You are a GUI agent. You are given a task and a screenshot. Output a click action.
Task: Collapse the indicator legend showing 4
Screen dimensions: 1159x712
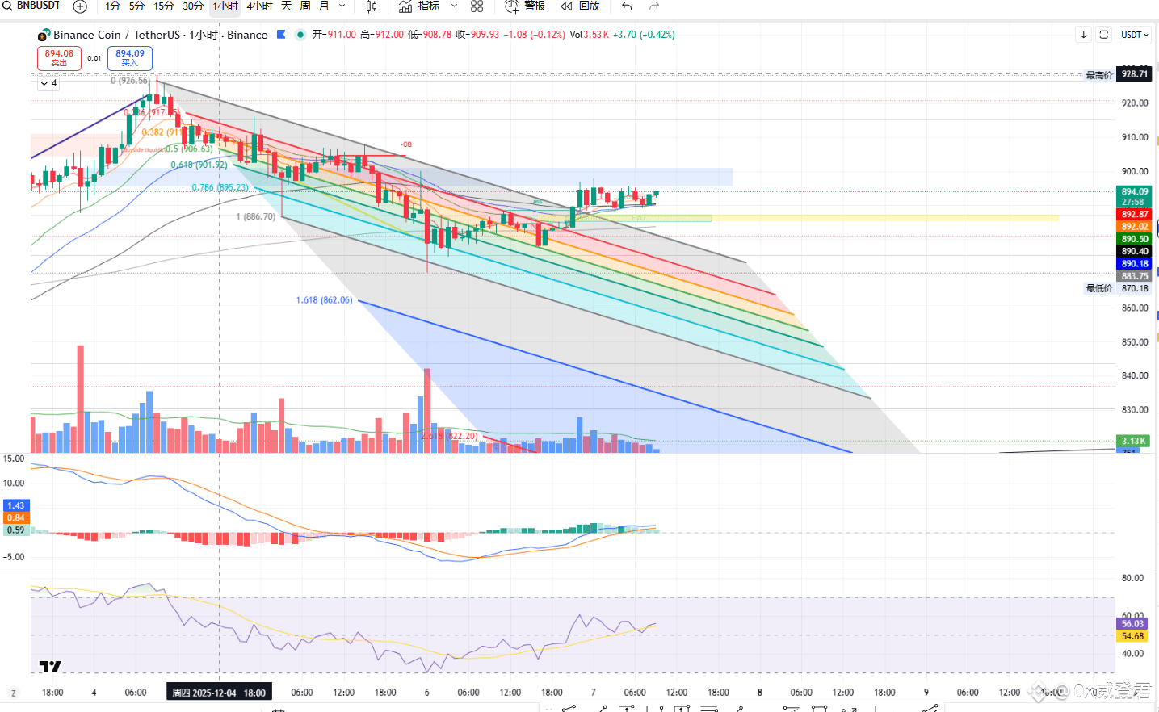pyautogui.click(x=48, y=83)
